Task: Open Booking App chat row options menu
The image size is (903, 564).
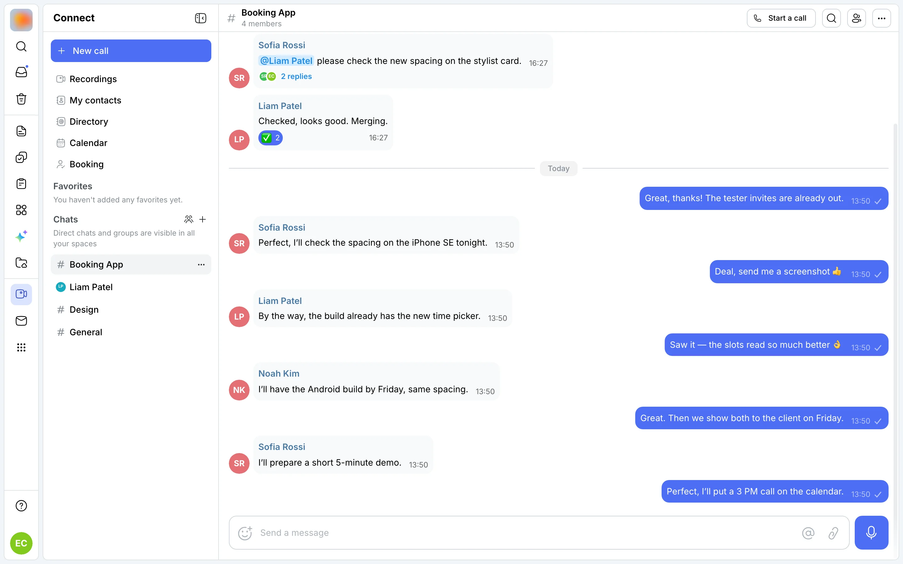Action: point(201,264)
